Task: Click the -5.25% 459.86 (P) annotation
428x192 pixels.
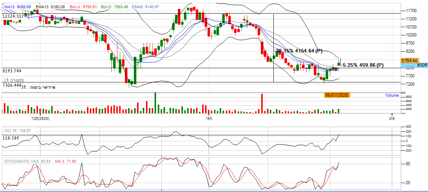Action: (x=363, y=65)
